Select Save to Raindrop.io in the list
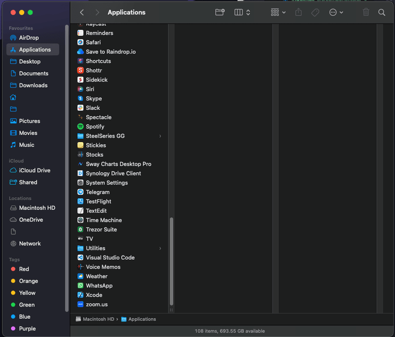The height and width of the screenshot is (337, 395). [x=119, y=51]
